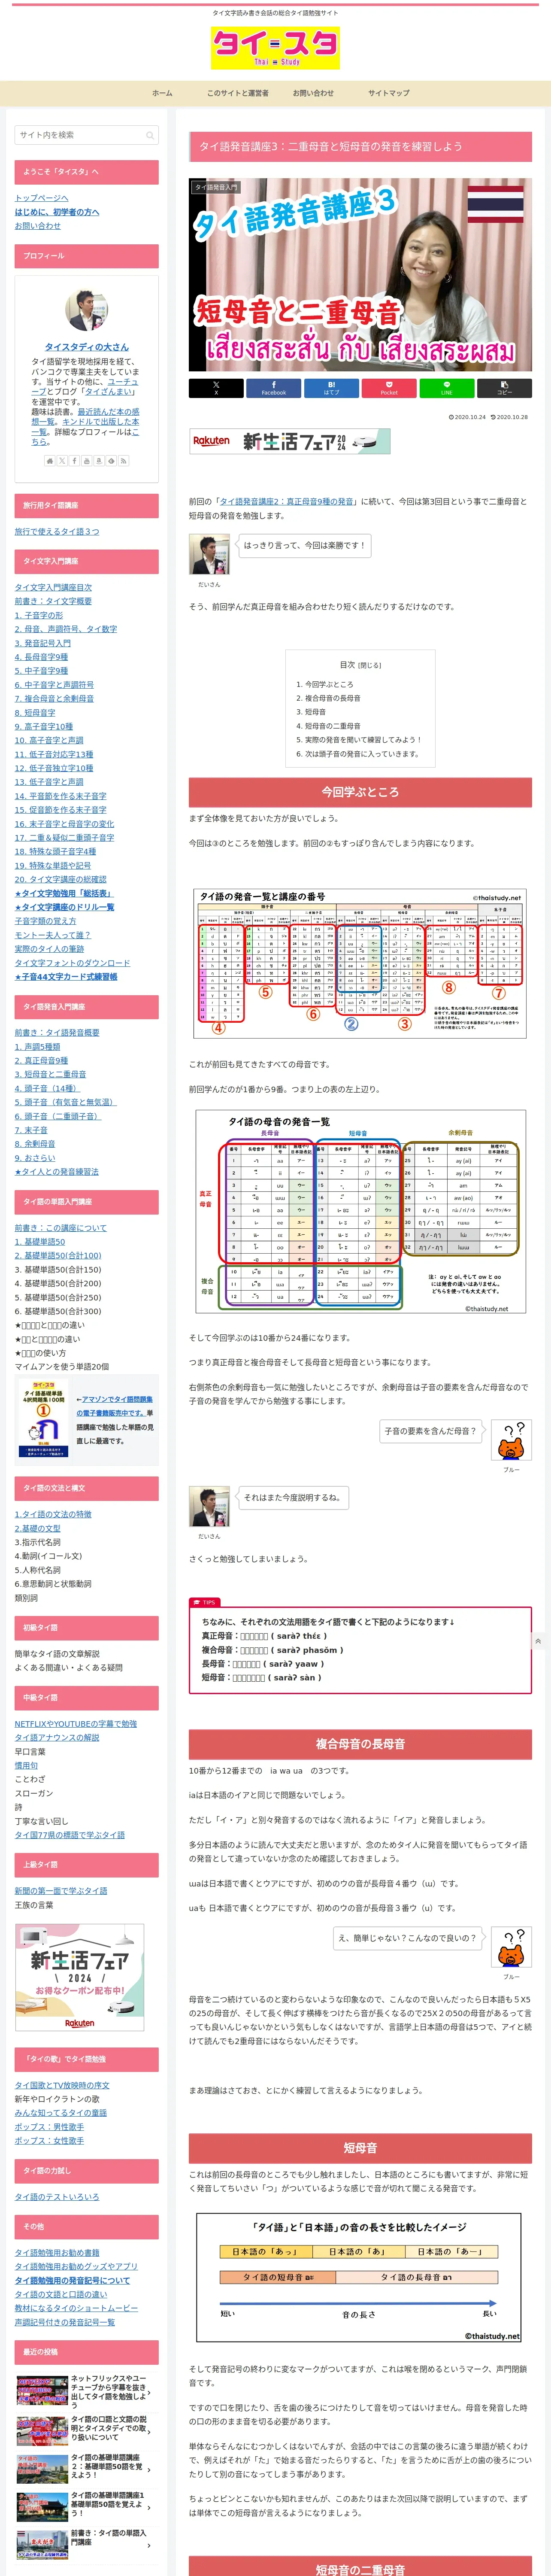The height and width of the screenshot is (2576, 551).
Task: Open ホーム in the navigation bar
Action: 162,93
